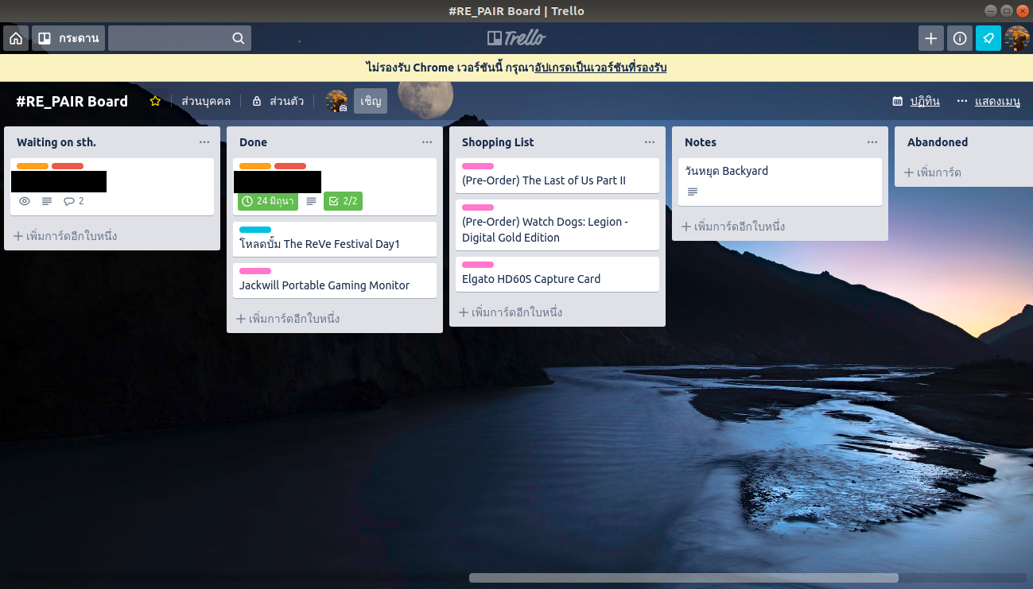Open Done list options menu
This screenshot has width=1033, height=589.
pos(427,142)
